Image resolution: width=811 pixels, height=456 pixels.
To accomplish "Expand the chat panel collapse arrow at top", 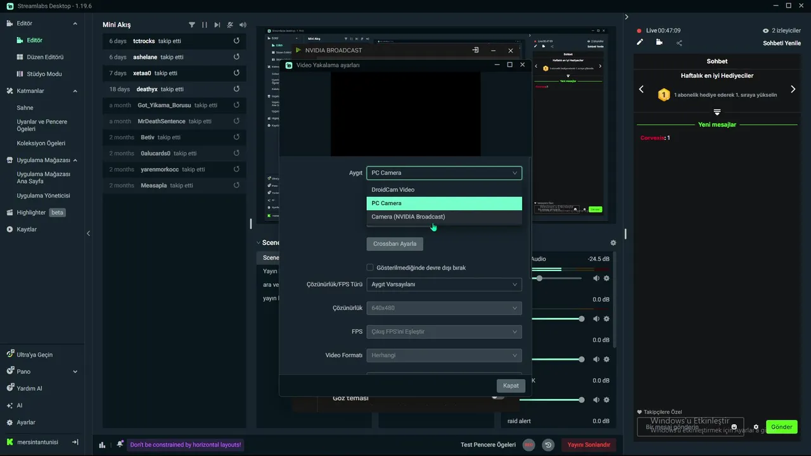I will coord(626,17).
